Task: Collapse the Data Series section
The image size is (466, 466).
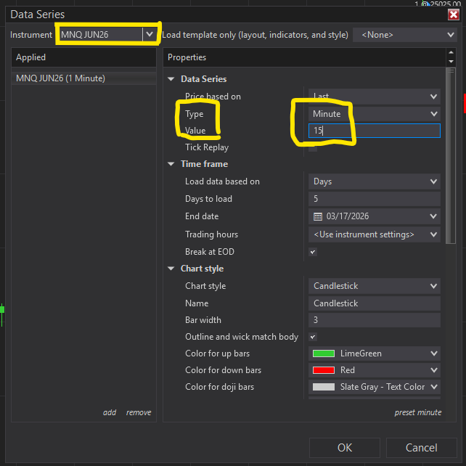Action: (171, 79)
